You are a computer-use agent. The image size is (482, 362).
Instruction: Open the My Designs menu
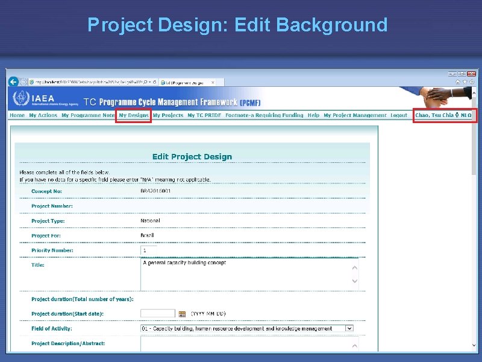coord(133,115)
